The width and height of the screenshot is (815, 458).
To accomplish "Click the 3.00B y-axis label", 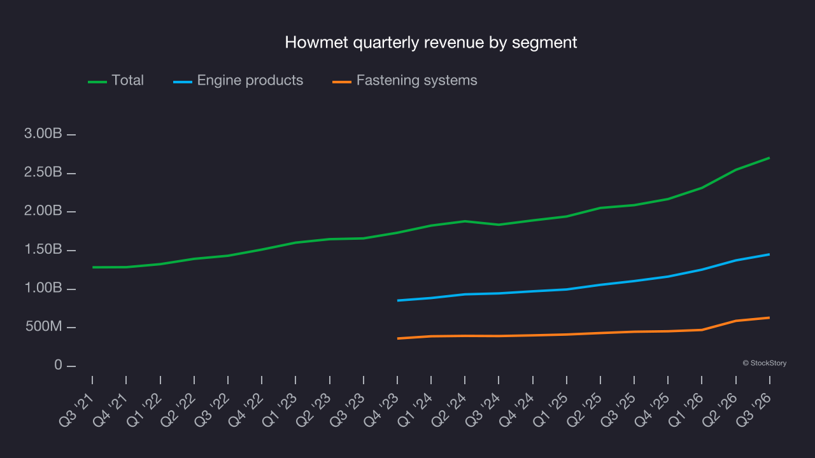I will 43,134.
